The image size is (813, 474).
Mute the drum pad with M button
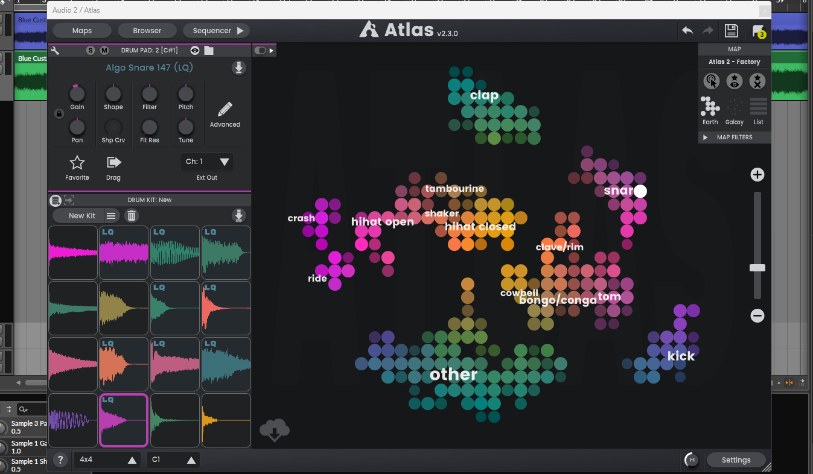(104, 51)
